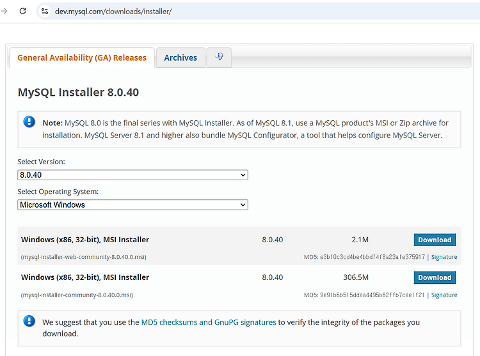This screenshot has width=480, height=356.
Task: Click the address bar URL dev.mysql.com/downloads/installer/
Action: [x=113, y=12]
